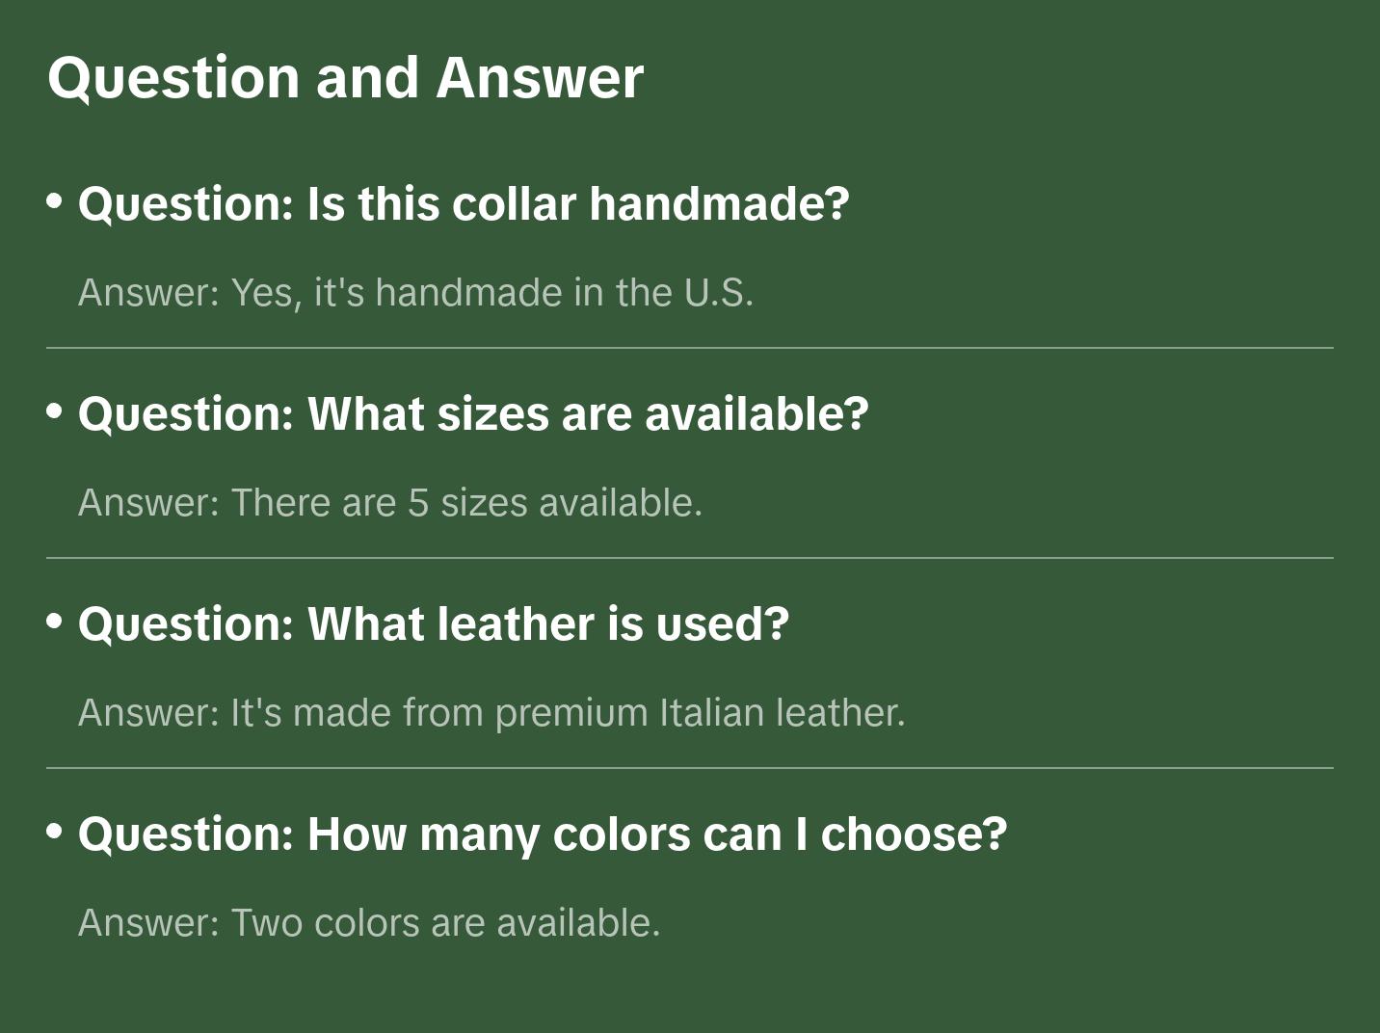
Task: Click the bullet beside 'How many colors can I choose?'
Action: click(55, 832)
